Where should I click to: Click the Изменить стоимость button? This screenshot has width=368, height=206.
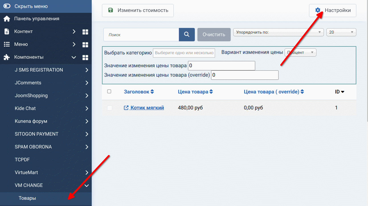pyautogui.click(x=138, y=11)
